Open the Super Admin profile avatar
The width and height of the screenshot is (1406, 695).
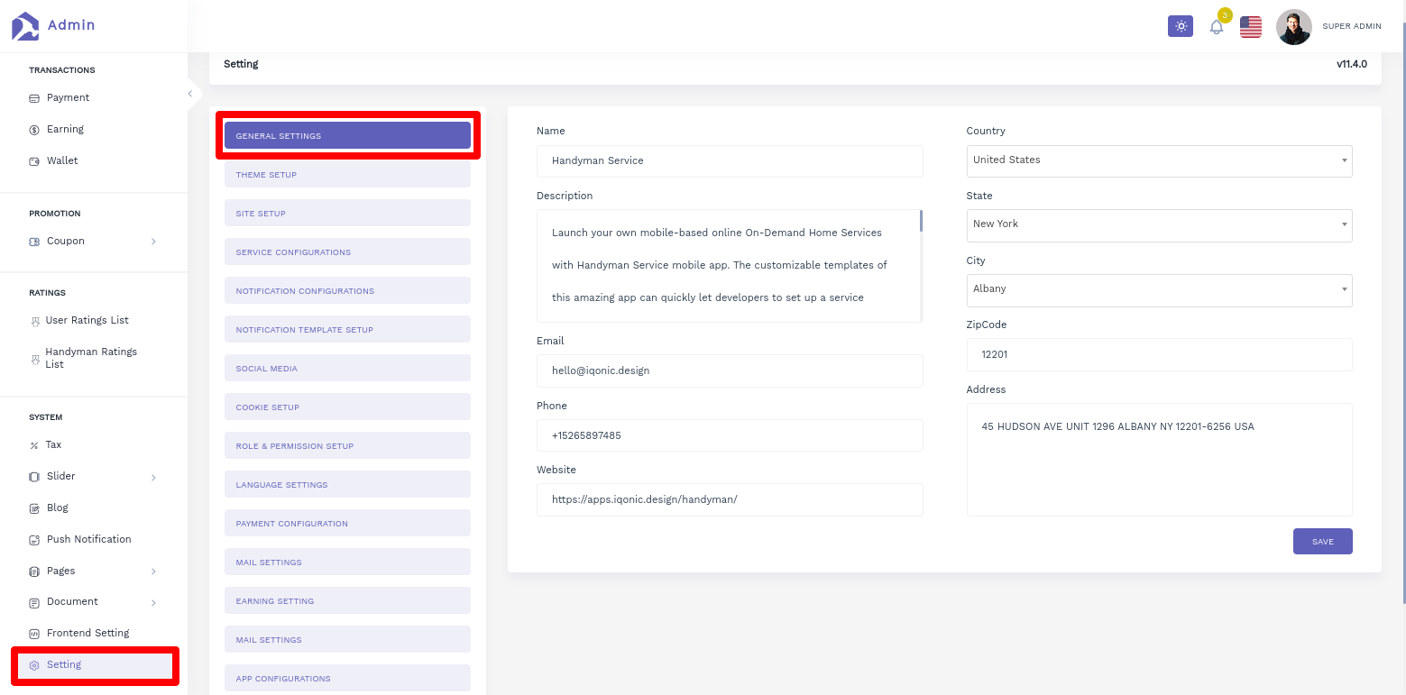(1294, 27)
